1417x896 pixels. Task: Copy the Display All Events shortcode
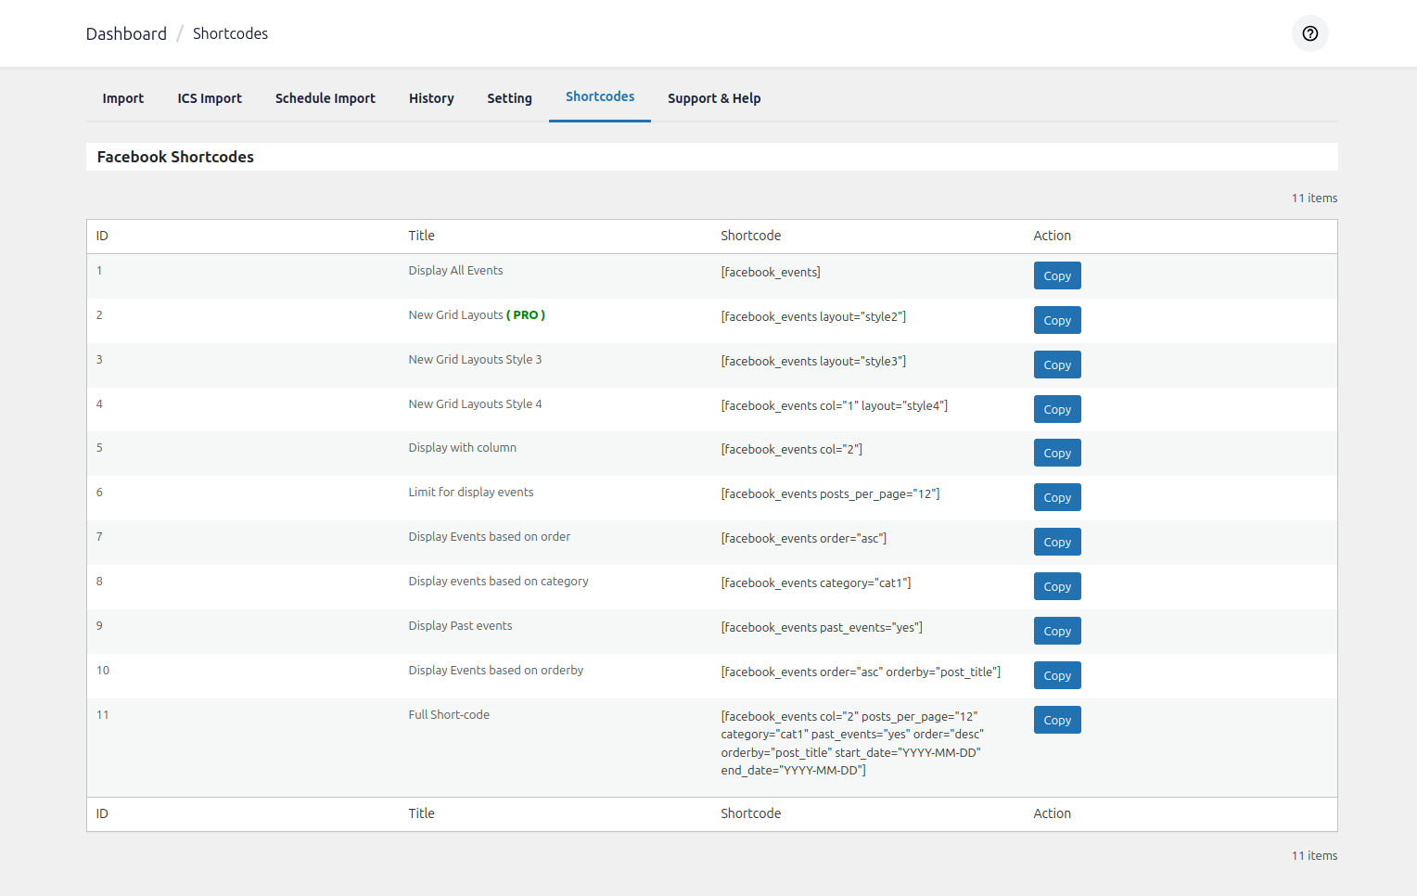[1057, 275]
